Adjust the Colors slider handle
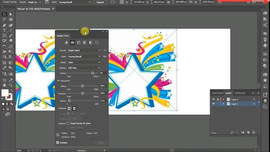Viewport: 270px width, 152px height. (x=93, y=73)
